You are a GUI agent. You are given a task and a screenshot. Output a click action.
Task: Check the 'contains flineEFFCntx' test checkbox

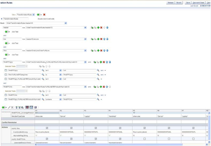[6, 99]
